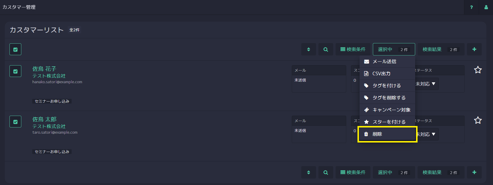Choose CSV出力 from the selection menu

[x=387, y=73]
